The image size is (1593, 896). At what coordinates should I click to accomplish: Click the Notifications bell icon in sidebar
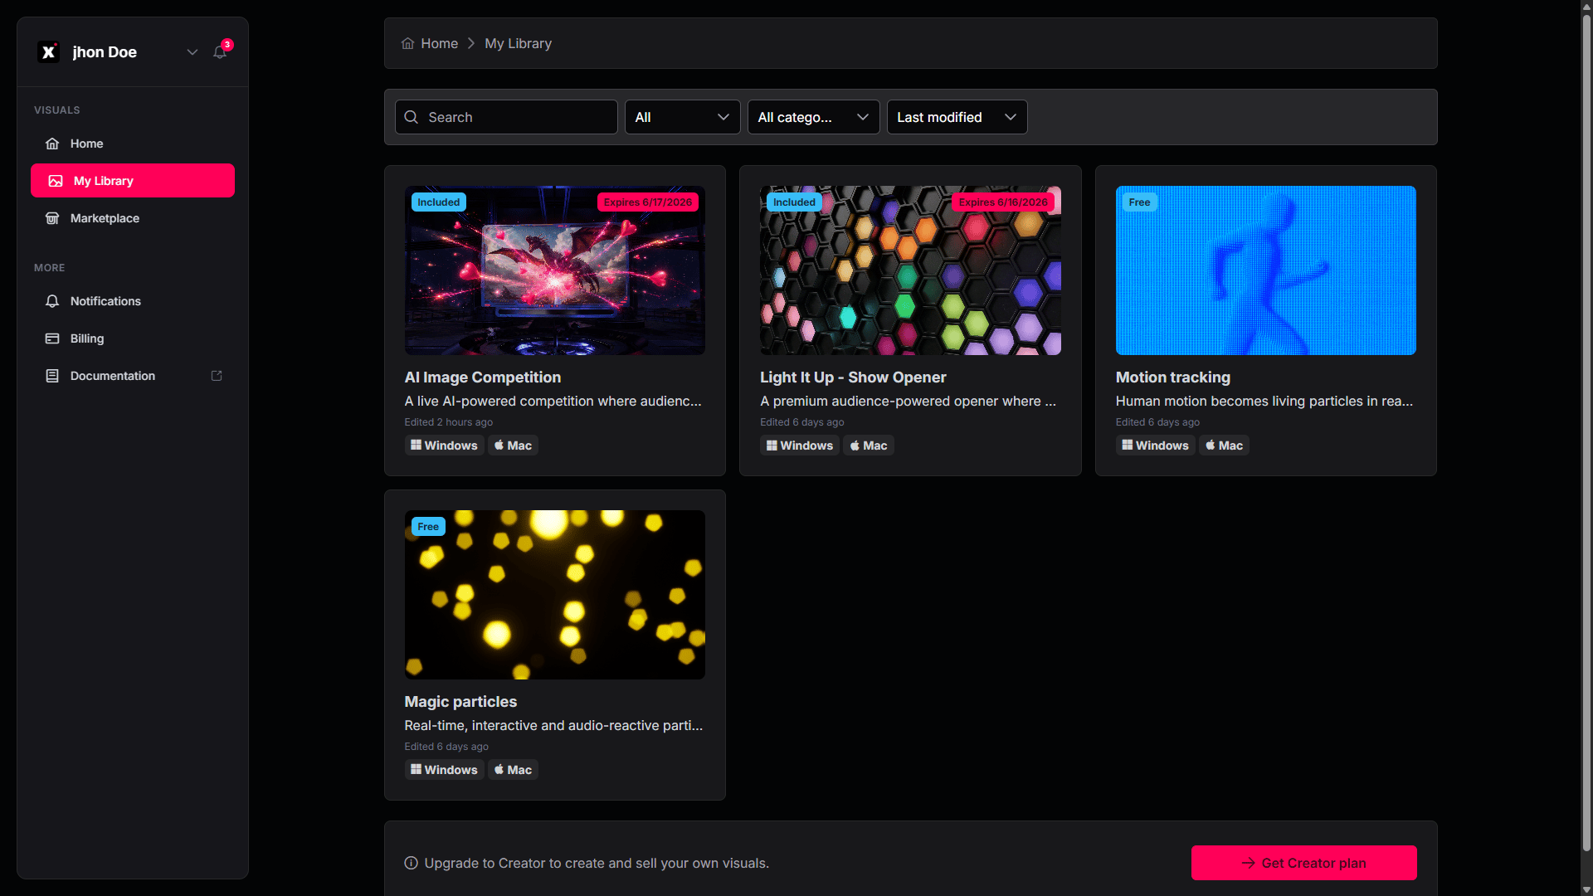(x=52, y=301)
